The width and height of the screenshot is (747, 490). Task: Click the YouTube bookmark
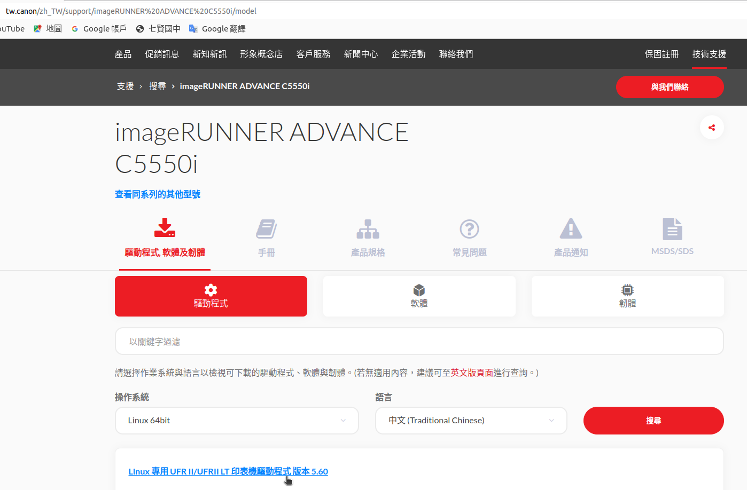[12, 29]
